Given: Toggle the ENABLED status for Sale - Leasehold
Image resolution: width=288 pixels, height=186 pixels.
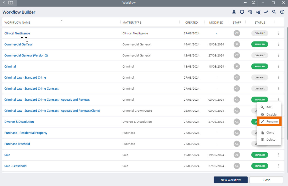Looking at the screenshot, I should [260, 166].
